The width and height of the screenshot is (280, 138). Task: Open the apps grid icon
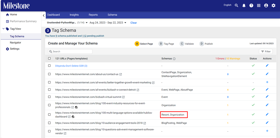point(258,5)
